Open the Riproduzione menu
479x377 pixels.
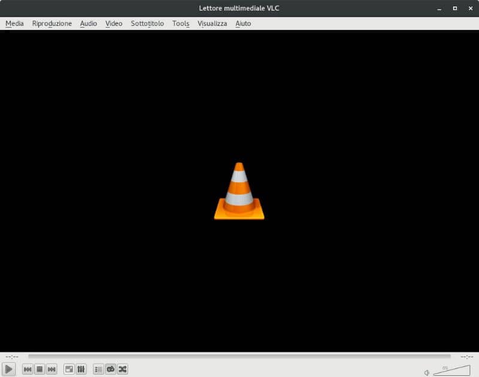click(51, 23)
